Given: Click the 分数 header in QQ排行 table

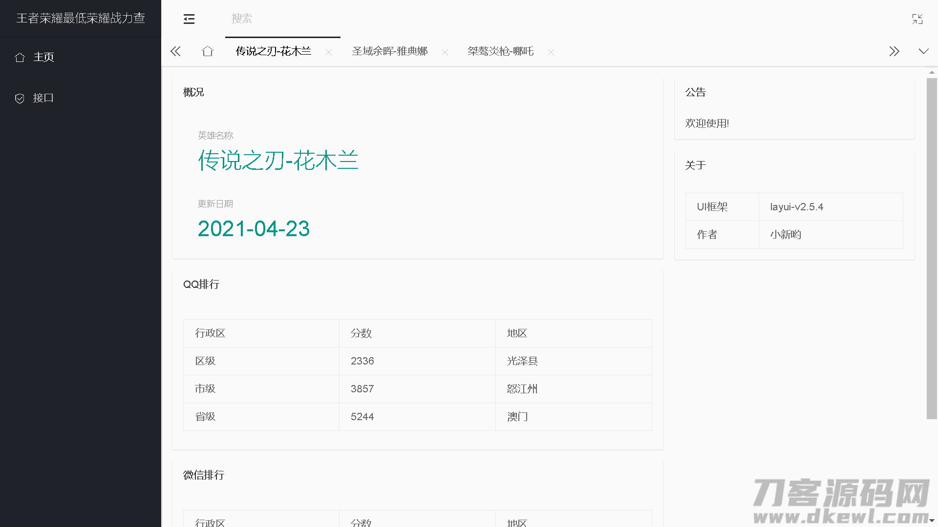Looking at the screenshot, I should [x=361, y=333].
